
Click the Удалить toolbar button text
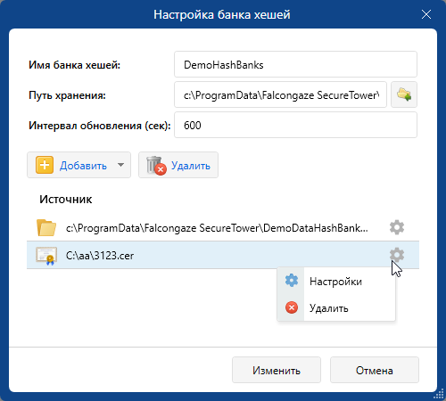pos(191,166)
